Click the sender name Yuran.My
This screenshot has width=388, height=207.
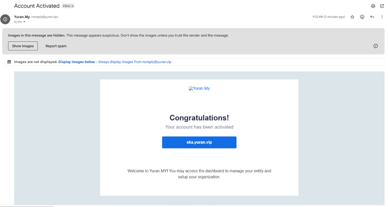[x=22, y=17]
